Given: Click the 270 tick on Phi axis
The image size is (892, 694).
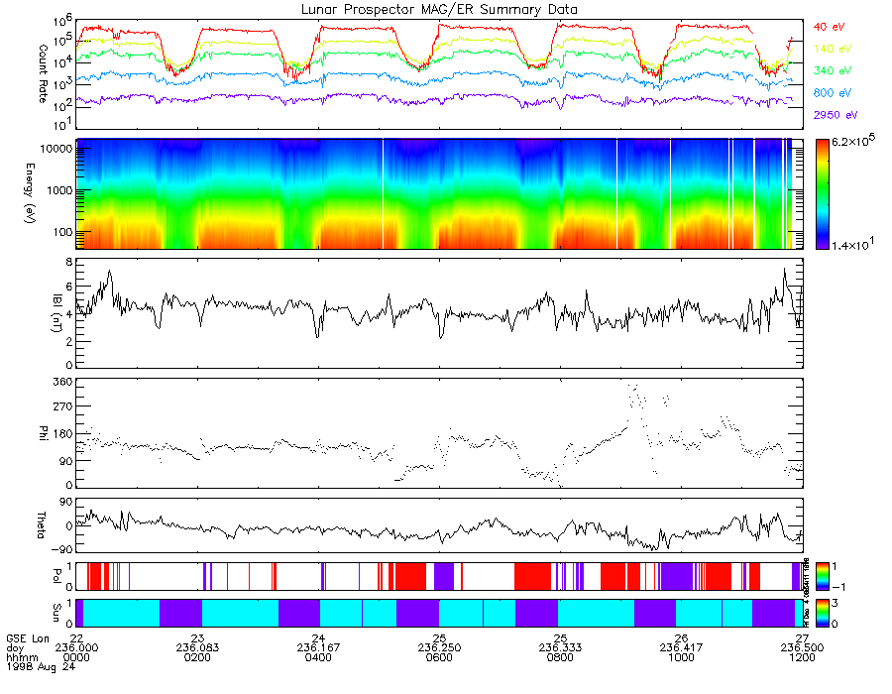Looking at the screenshot, I should [x=62, y=406].
